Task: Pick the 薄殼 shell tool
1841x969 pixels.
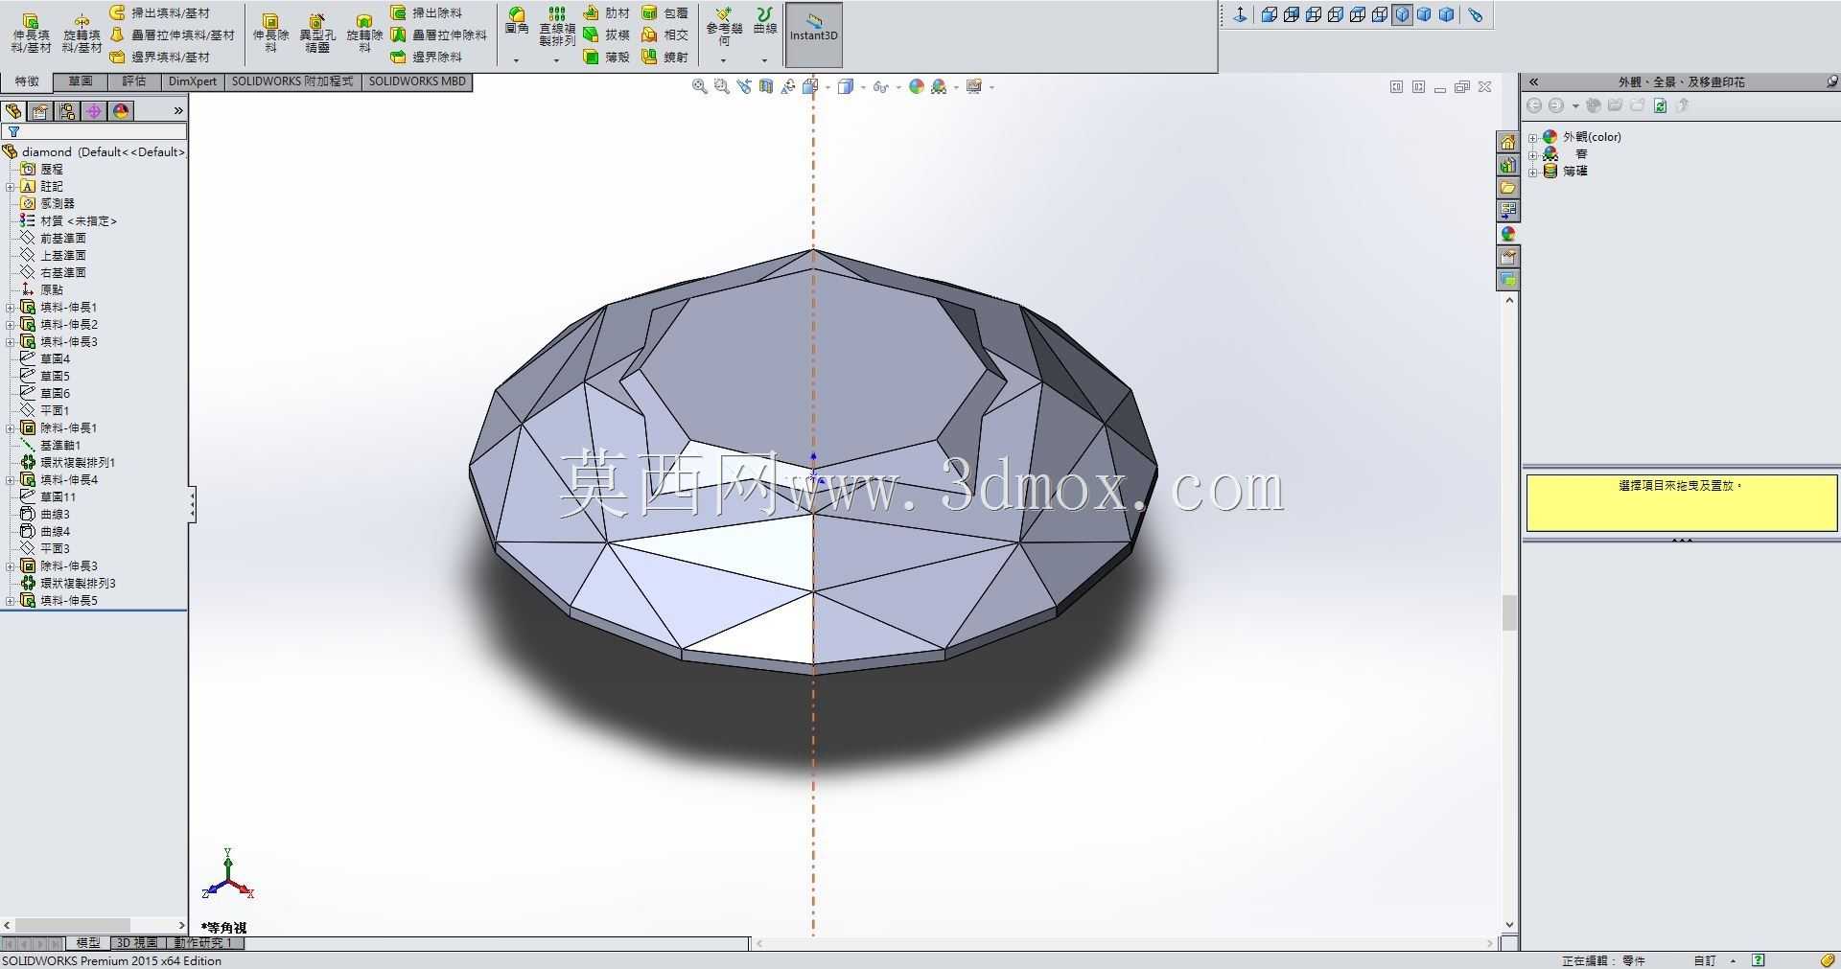Action: [607, 57]
